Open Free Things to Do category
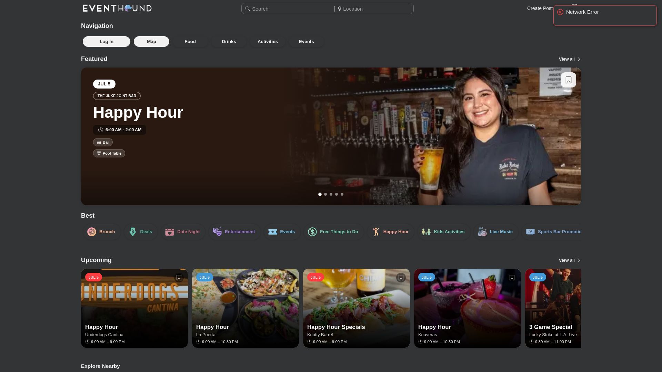Image resolution: width=662 pixels, height=372 pixels. 333,232
